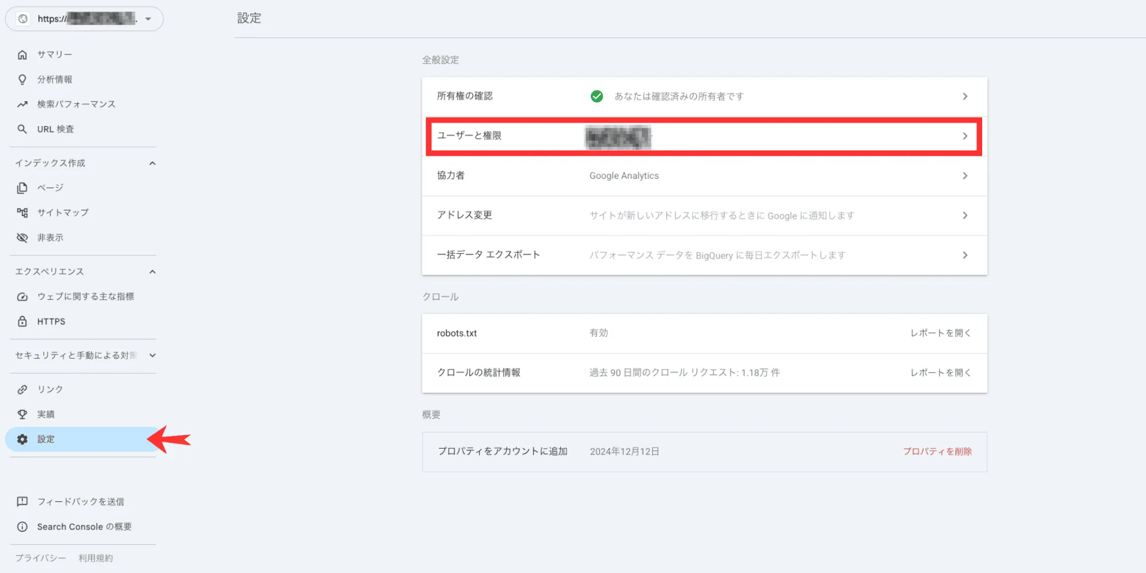Viewport: 1146px width, 573px height.
Task: Open サイトマップ in the sidebar
Action: (x=63, y=213)
